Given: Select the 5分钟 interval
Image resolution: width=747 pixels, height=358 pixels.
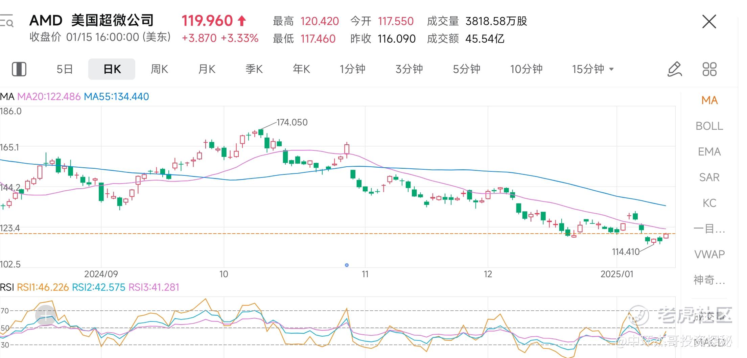Looking at the screenshot, I should (x=467, y=69).
